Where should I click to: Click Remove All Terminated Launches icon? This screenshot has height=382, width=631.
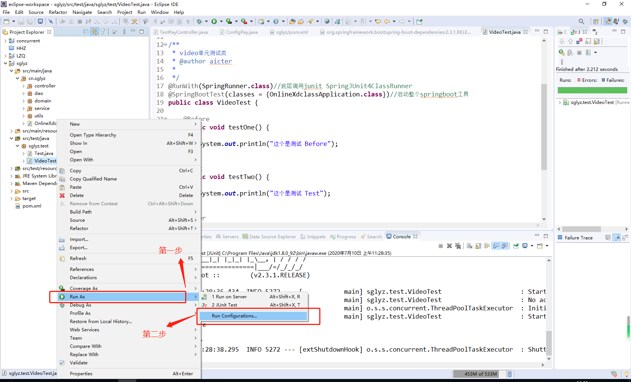coord(458,246)
